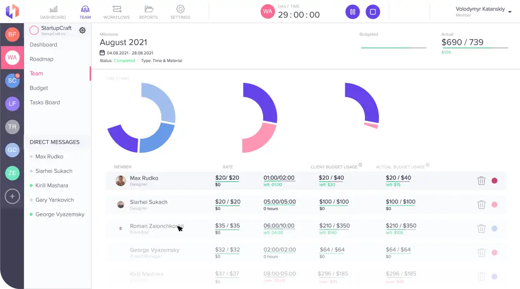
Task: Pause the daily time tracker
Action: pos(352,12)
